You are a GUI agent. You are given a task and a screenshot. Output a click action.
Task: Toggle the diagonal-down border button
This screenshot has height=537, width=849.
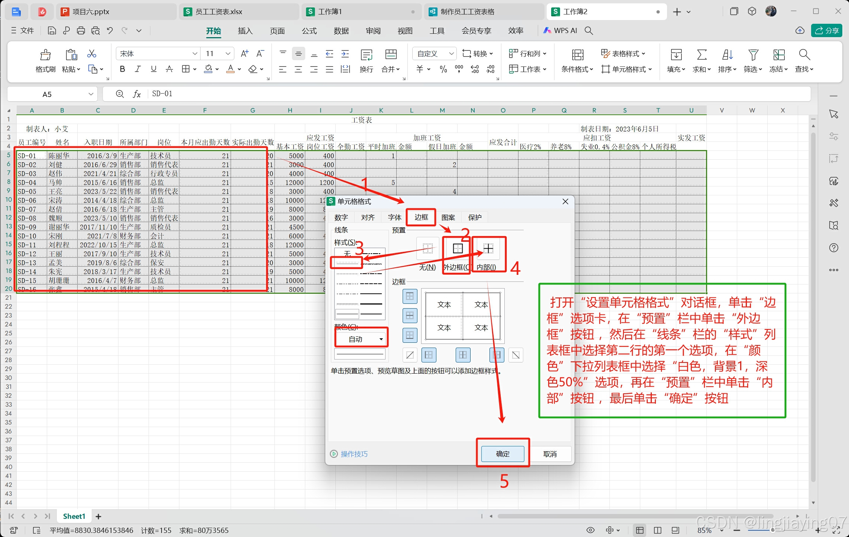pos(515,355)
